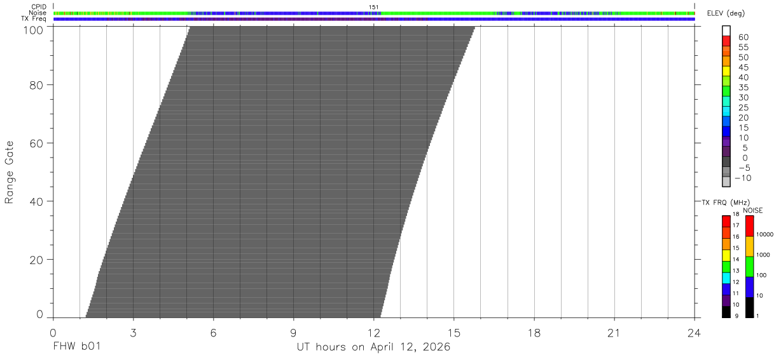Click the white top segment of ELEV color bar

pos(726,30)
